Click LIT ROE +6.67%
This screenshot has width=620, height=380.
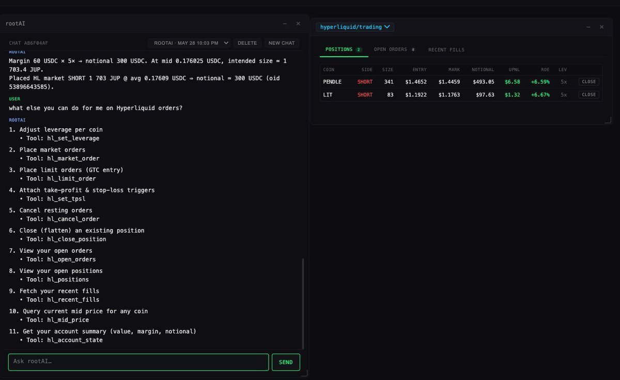(x=540, y=95)
